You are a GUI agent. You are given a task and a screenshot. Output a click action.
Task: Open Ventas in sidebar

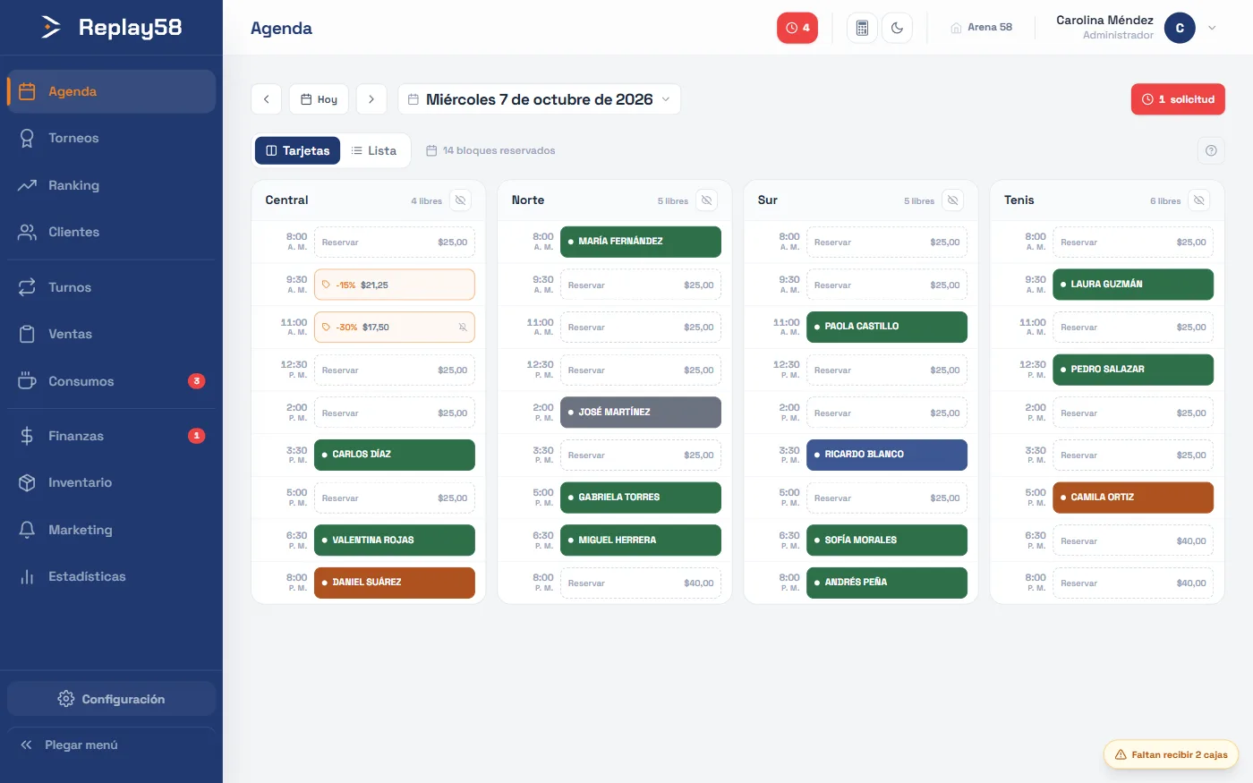click(111, 334)
